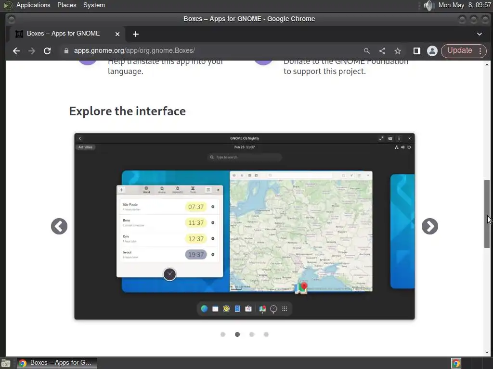493x369 pixels.
Task: Open the Chrome side panel
Action: point(416,51)
